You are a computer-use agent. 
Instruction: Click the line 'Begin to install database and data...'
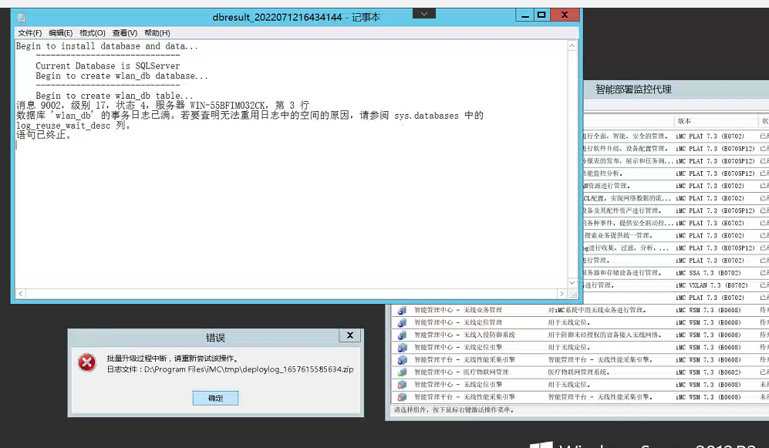click(x=107, y=46)
